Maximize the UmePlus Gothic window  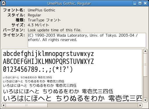[140, 3]
